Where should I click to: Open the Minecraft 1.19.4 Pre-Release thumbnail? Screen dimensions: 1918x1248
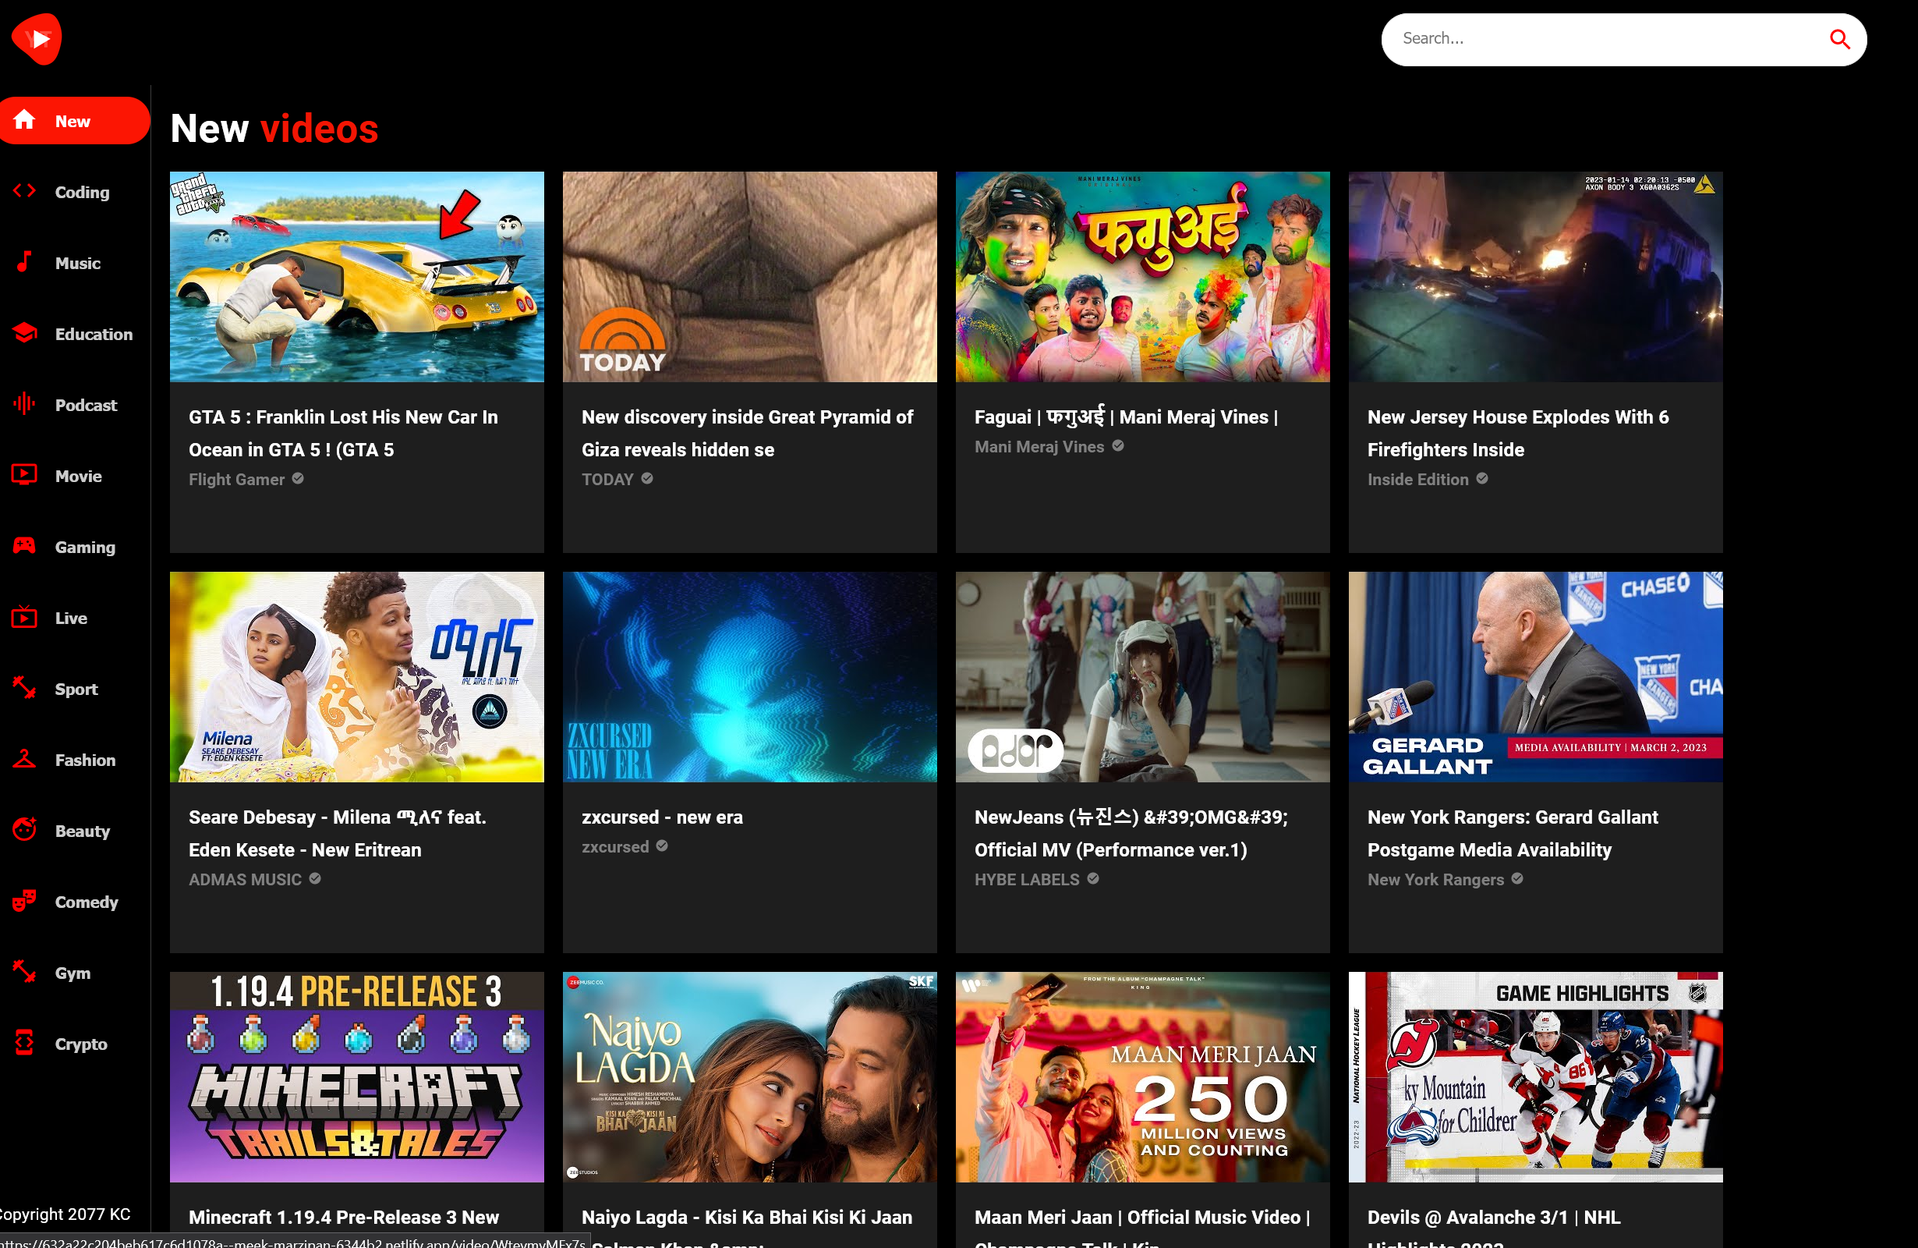[357, 1077]
